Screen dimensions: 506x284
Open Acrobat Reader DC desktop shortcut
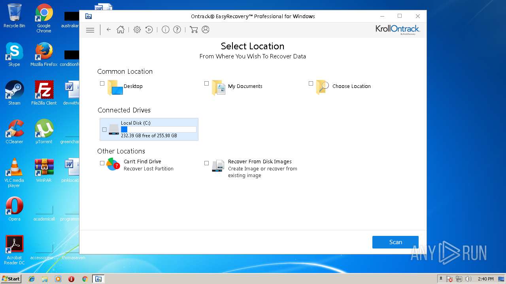point(14,250)
